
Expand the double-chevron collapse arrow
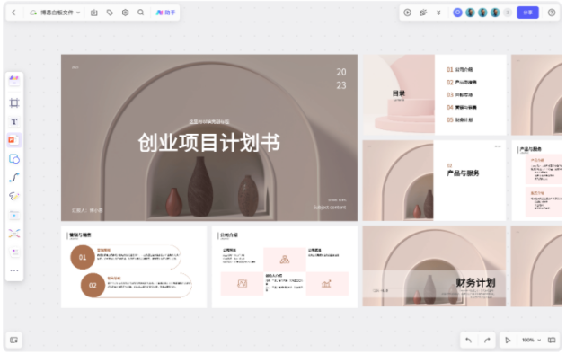[x=438, y=13]
